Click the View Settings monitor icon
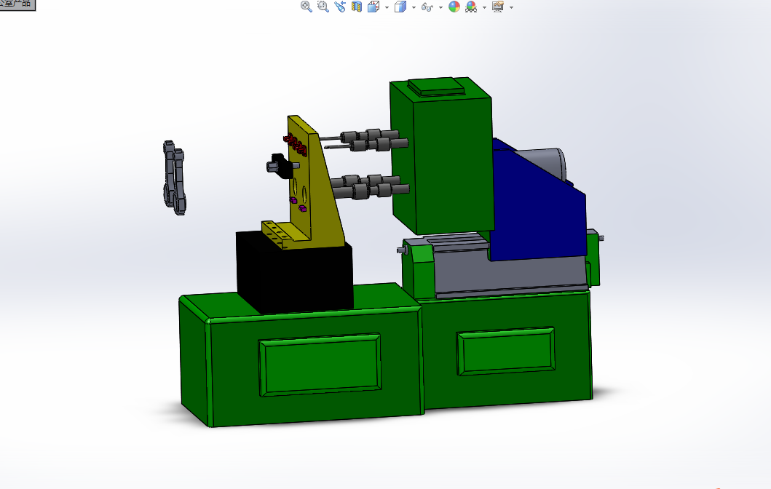The image size is (771, 489). pos(497,7)
